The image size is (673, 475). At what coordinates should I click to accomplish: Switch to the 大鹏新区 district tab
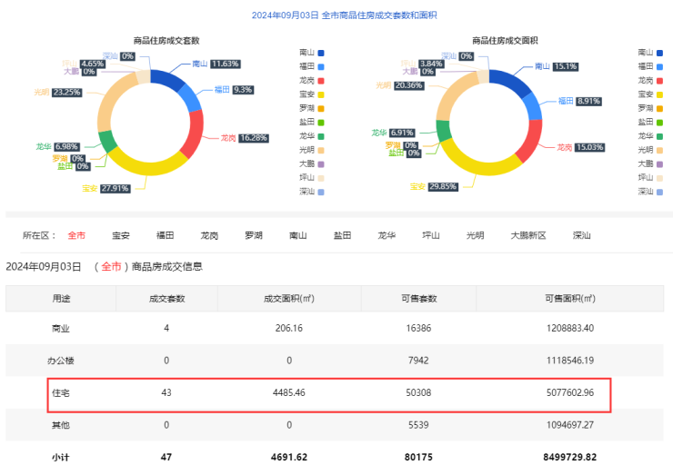click(527, 235)
